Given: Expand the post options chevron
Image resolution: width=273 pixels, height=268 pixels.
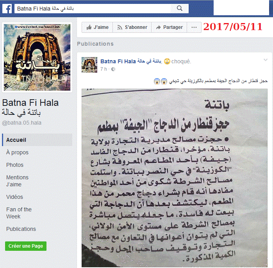Looking at the screenshot, I should 265,60.
